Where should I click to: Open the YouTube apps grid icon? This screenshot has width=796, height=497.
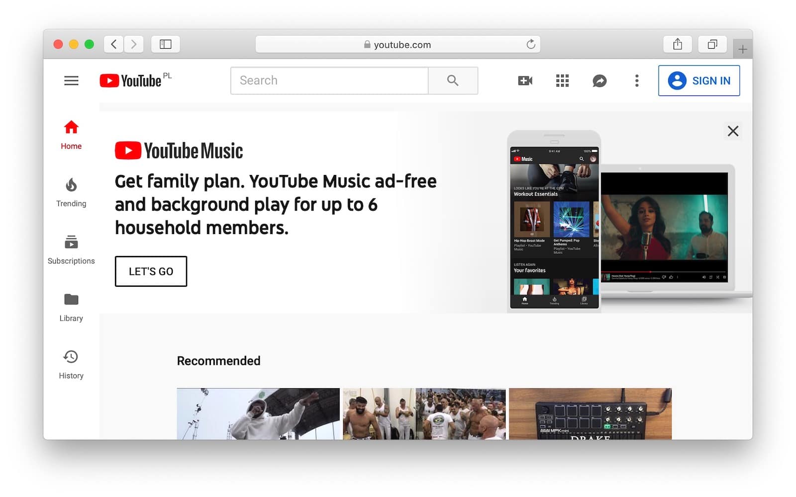pos(562,80)
